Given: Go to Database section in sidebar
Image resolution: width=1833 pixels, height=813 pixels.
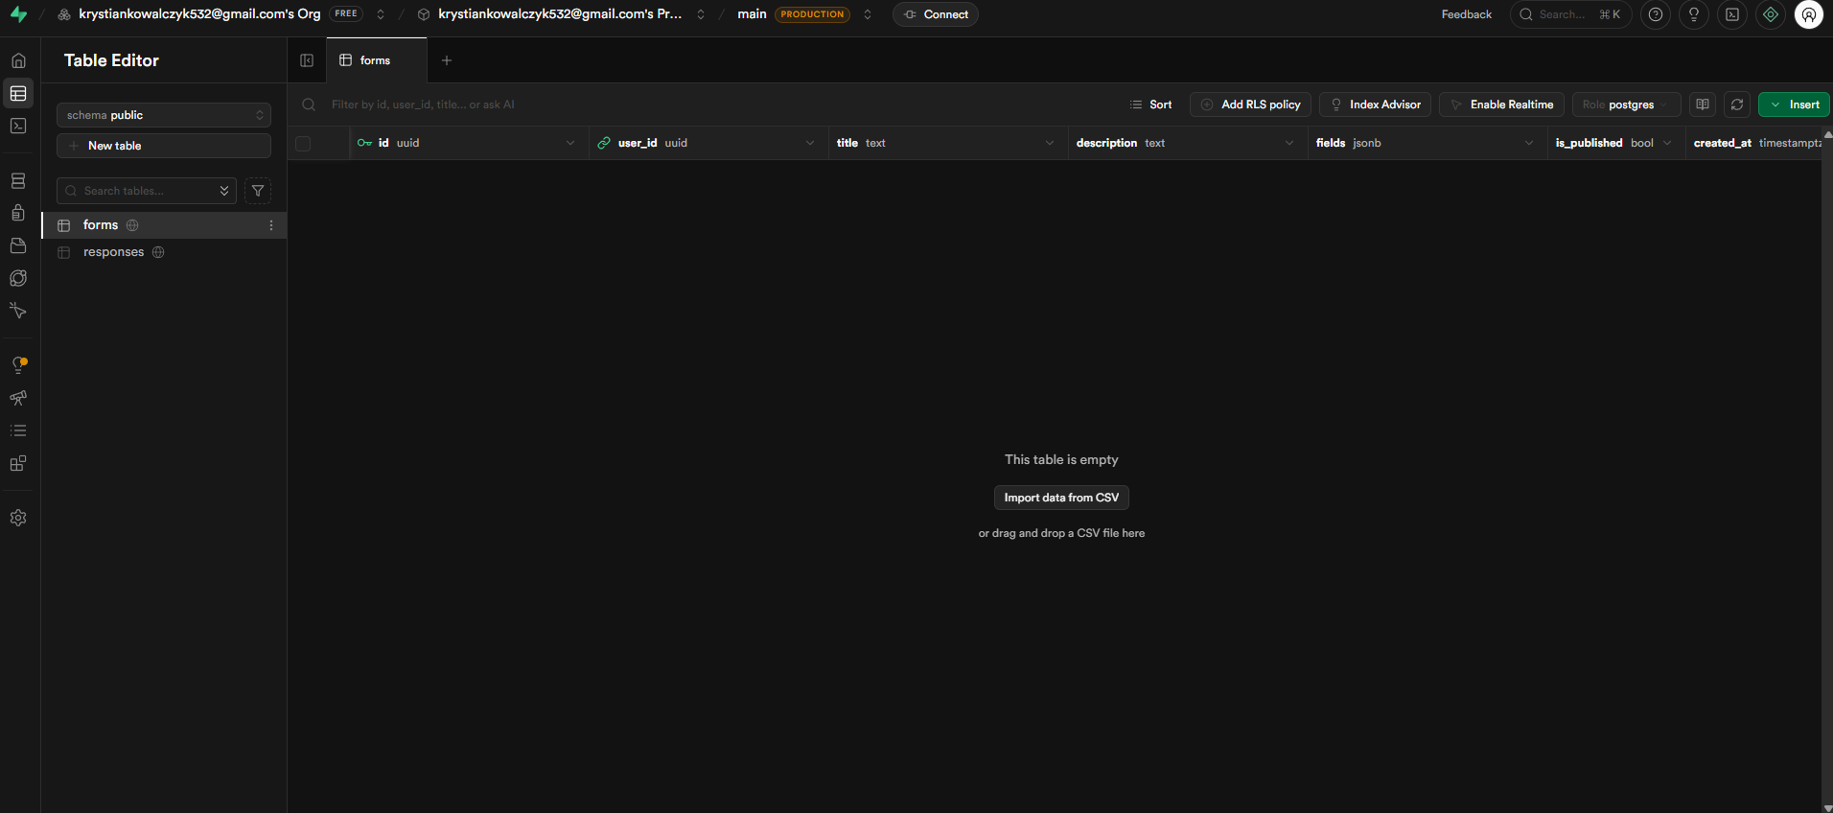Looking at the screenshot, I should [x=18, y=181].
